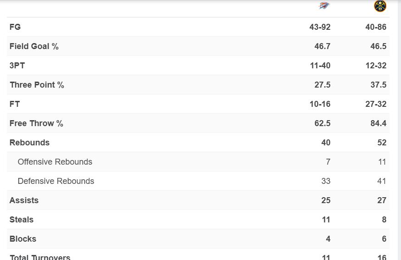Select the Rebounds row label
The image size is (401, 260).
29,143
